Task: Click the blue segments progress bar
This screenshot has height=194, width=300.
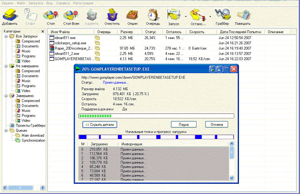Action: (156, 137)
